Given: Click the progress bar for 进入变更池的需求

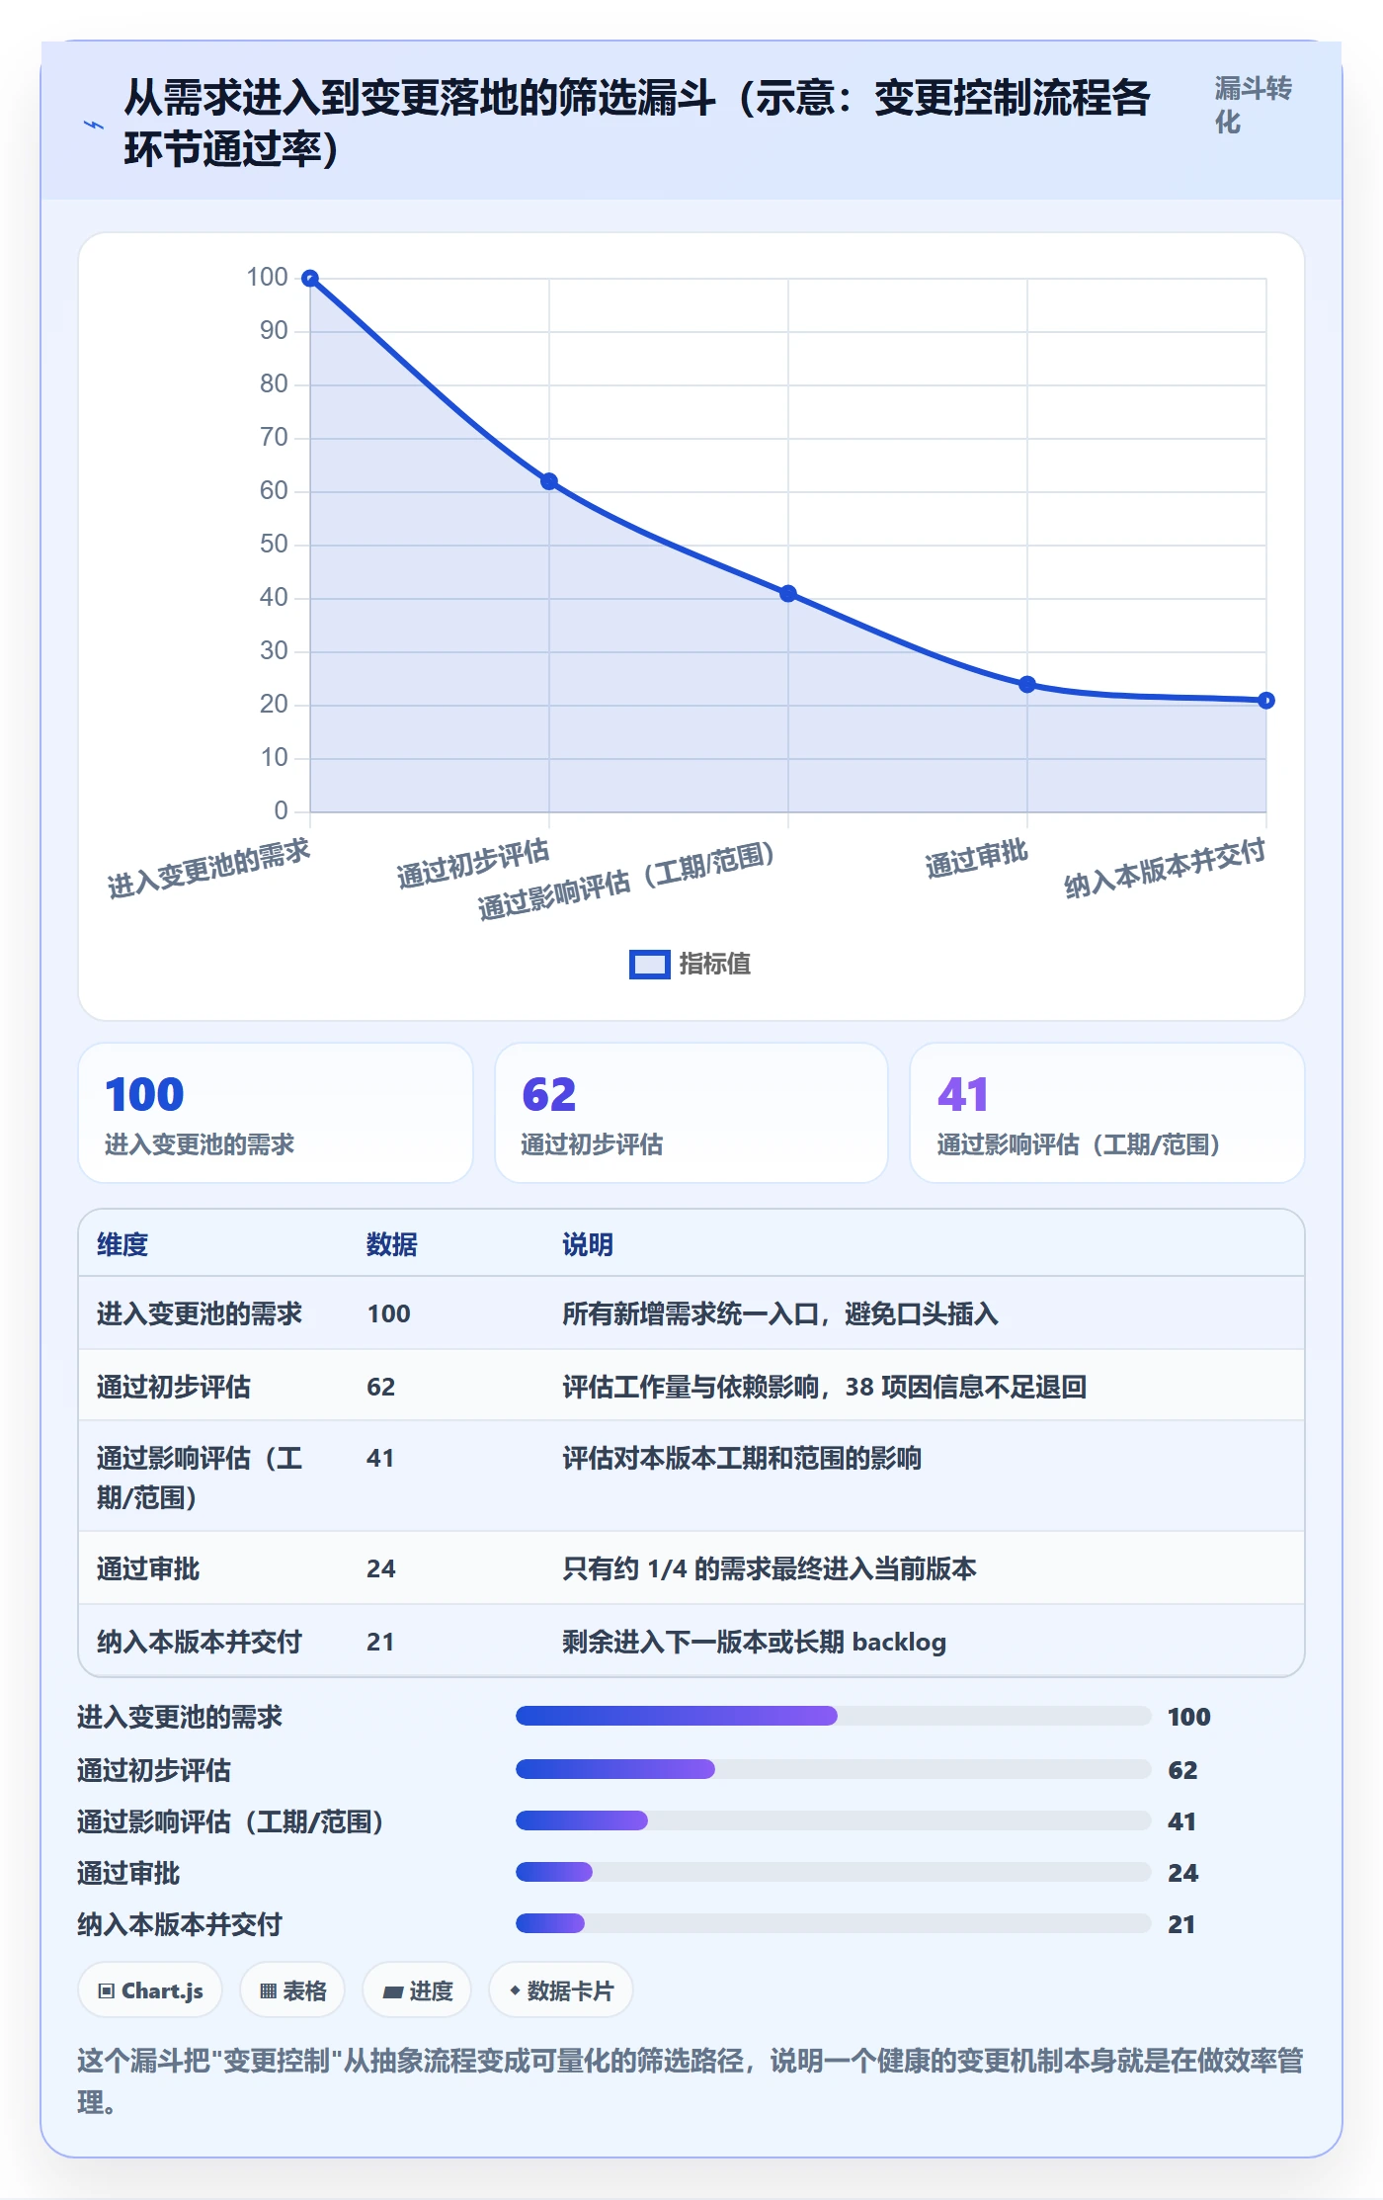Looking at the screenshot, I should (833, 1716).
